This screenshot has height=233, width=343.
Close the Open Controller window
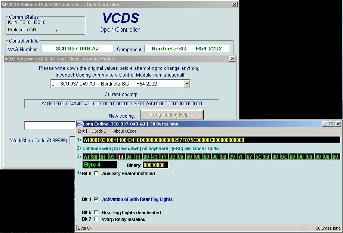pyautogui.click(x=235, y=4)
